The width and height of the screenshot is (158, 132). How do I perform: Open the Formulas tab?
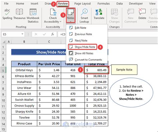tap(104, 4)
